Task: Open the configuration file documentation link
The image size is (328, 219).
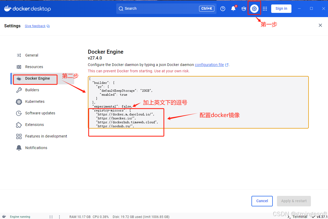Action: [x=209, y=65]
